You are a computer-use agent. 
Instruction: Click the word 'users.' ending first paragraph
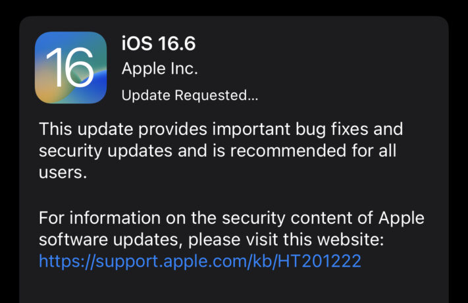[63, 173]
